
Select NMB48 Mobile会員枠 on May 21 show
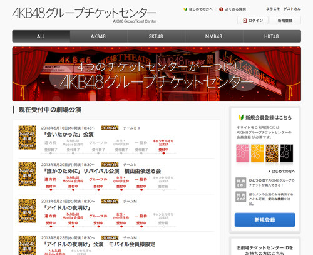[73, 220]
